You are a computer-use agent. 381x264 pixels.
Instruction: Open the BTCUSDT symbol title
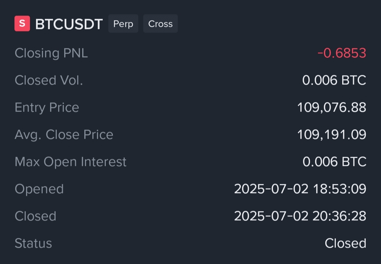point(69,24)
